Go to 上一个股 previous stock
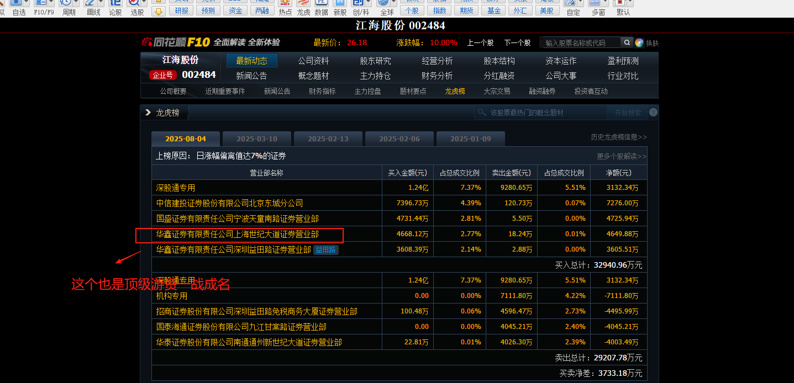Image resolution: width=794 pixels, height=383 pixels. [x=480, y=42]
